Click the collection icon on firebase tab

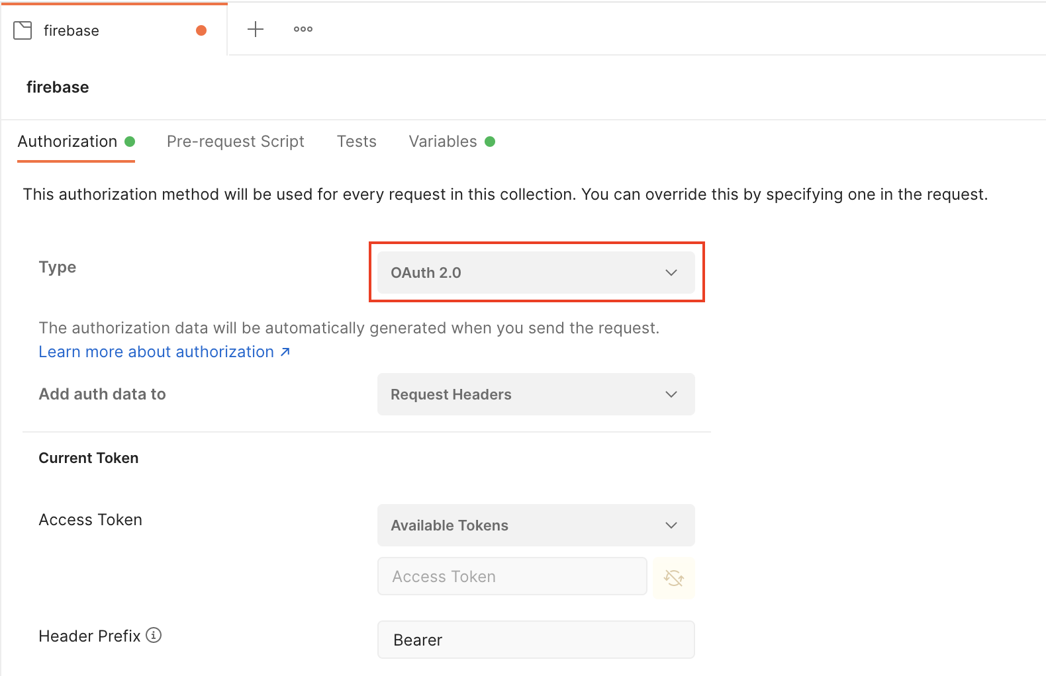point(23,30)
